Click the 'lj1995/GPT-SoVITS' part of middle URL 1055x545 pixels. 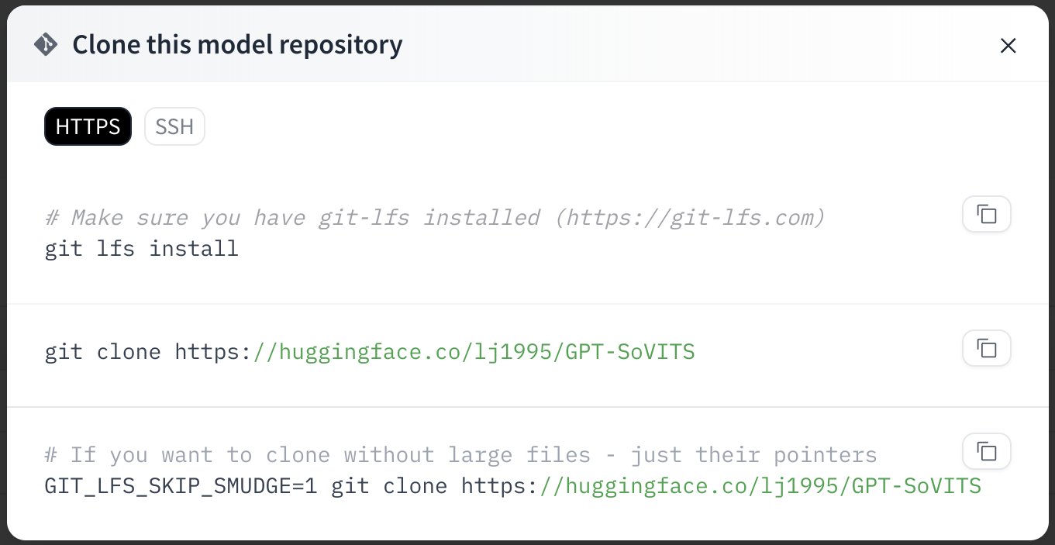coord(584,352)
